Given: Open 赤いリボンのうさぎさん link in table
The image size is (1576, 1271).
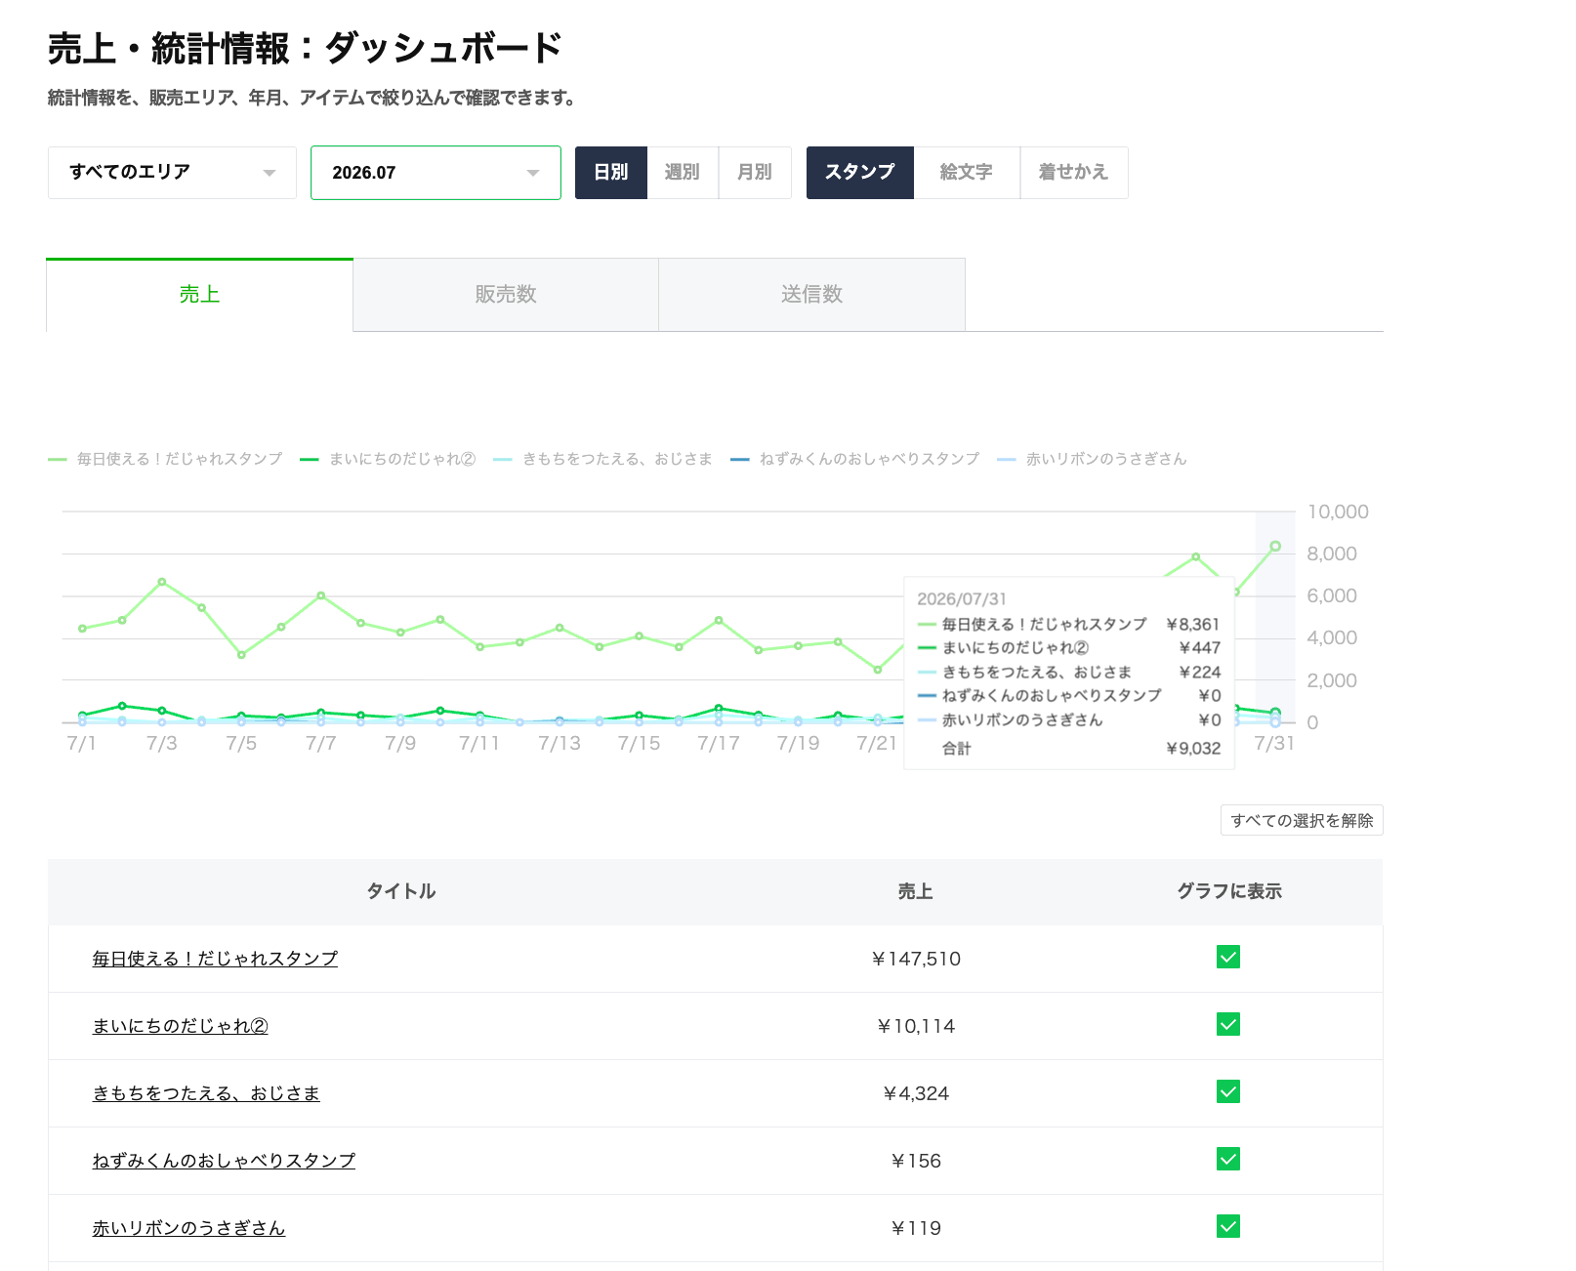Looking at the screenshot, I should 188,1228.
